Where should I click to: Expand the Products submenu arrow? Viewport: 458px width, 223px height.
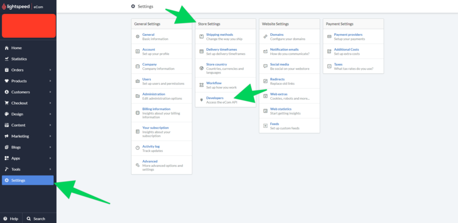click(x=51, y=81)
